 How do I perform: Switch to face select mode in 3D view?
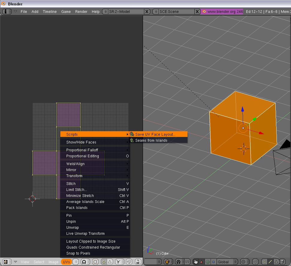click(x=276, y=262)
